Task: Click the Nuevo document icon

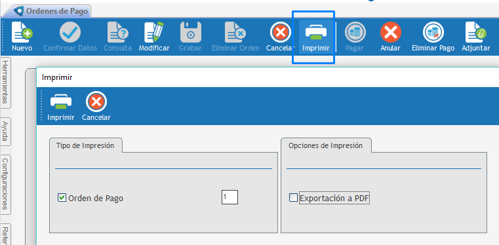Action: point(22,32)
